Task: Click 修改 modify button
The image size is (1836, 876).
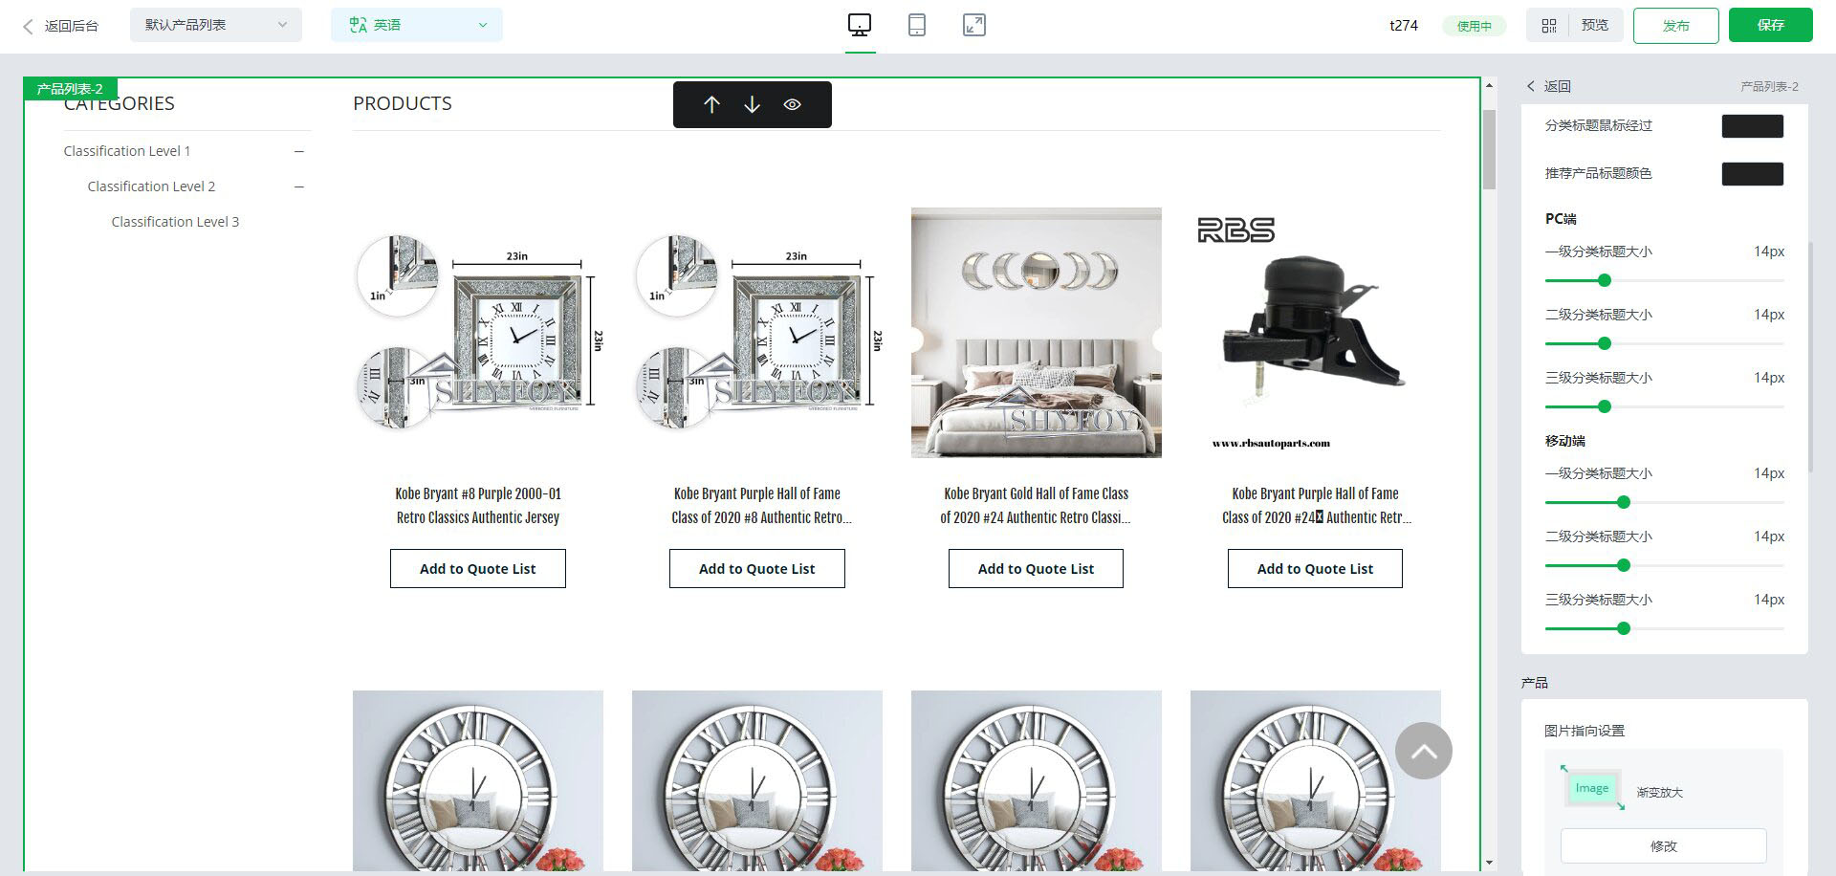Action: [1663, 845]
